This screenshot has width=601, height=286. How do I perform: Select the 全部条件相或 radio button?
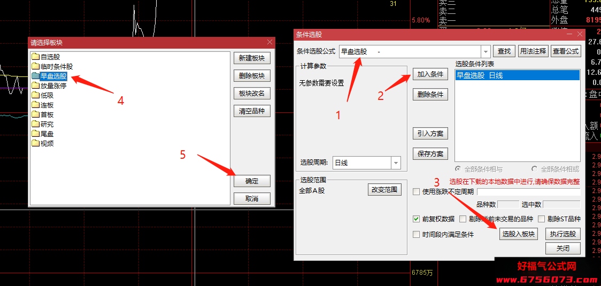535,169
